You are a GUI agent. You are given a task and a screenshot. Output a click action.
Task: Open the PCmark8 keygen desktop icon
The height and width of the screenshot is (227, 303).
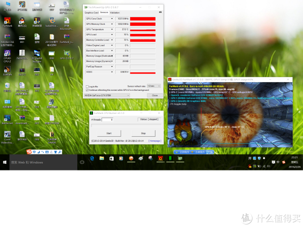(37, 56)
